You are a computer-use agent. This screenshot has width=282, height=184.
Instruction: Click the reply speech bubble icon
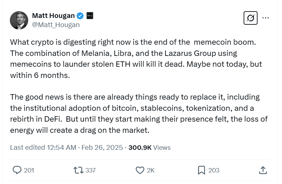click(17, 170)
